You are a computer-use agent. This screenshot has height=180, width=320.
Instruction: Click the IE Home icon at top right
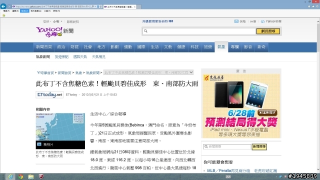pyautogui.click(x=309, y=6)
